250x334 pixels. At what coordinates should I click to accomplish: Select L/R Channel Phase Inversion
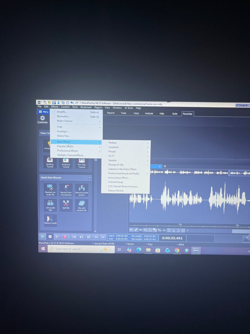[x=126, y=186]
